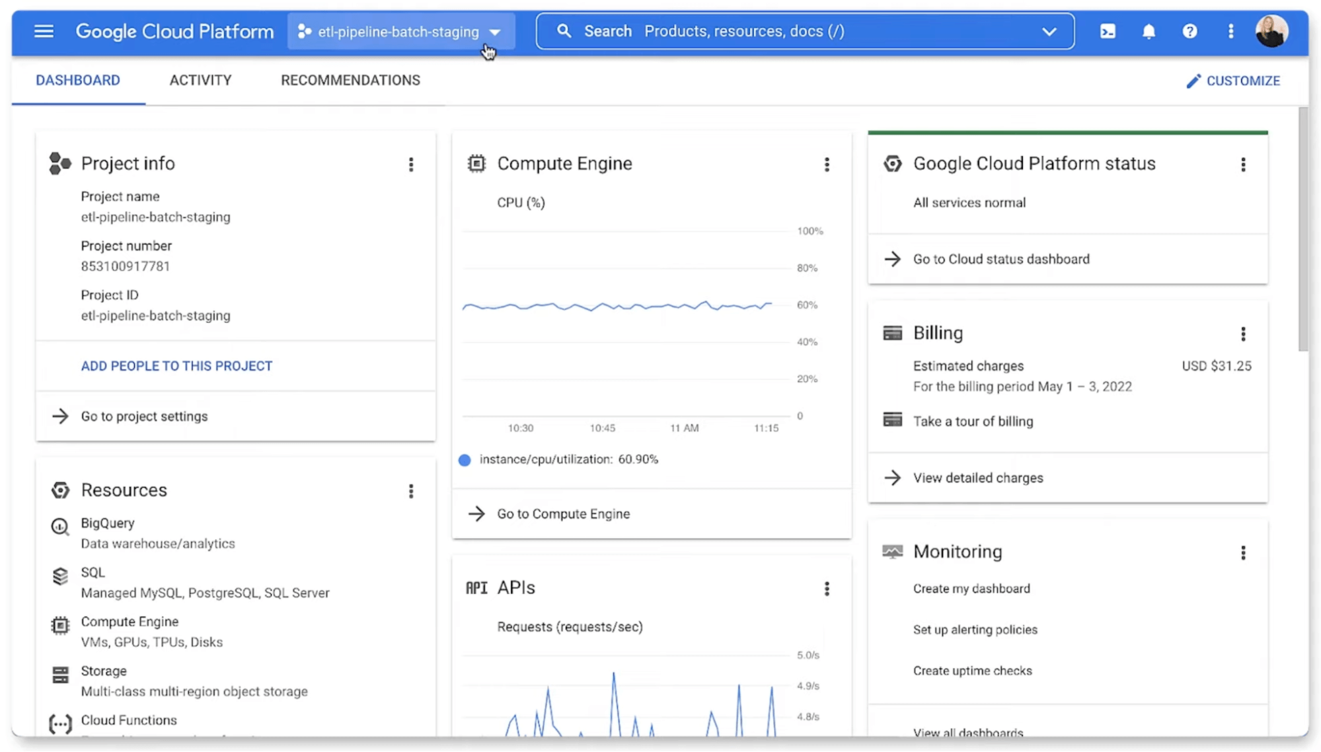Viewport: 1321px width, 752px height.
Task: Open Resources card options menu
Action: point(411,491)
